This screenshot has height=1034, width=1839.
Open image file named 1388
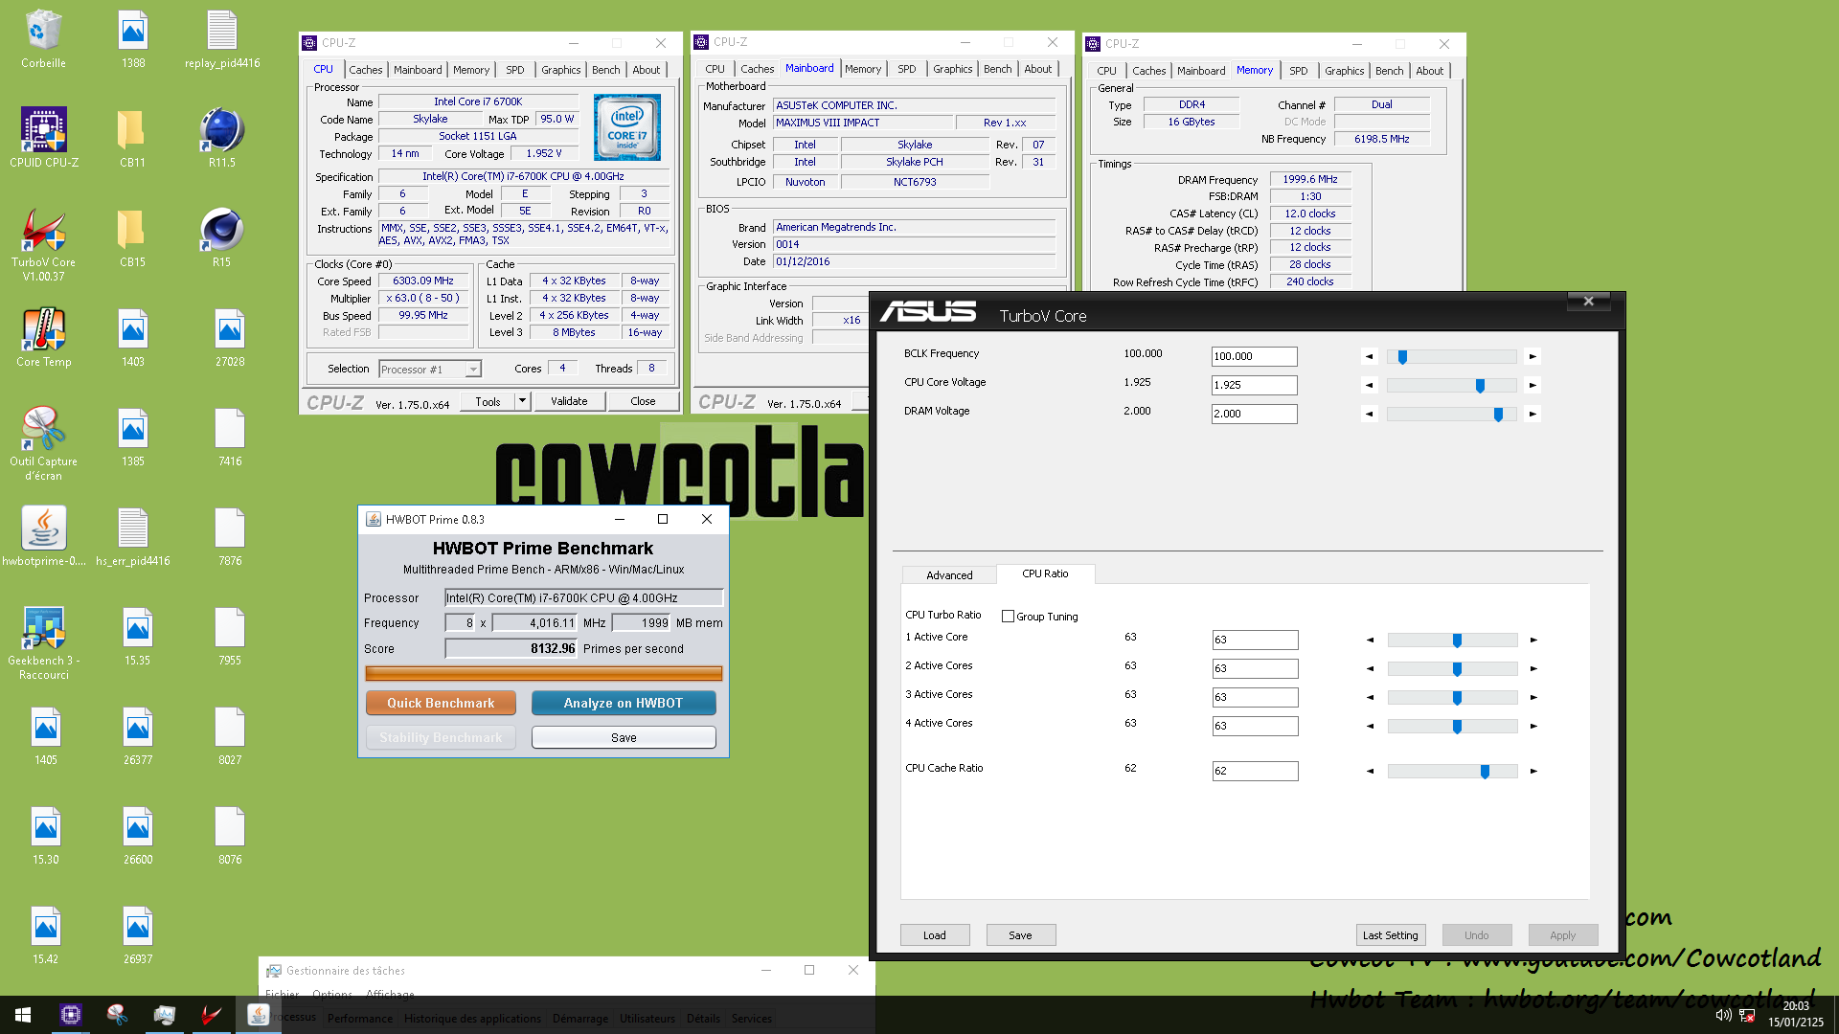133,39
